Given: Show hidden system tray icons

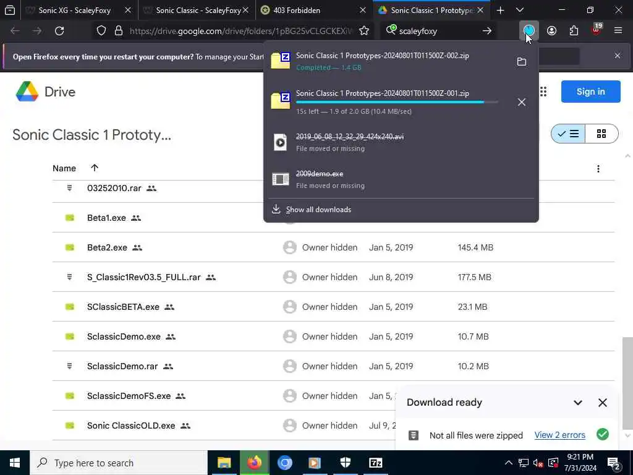Looking at the screenshot, I should coord(508,463).
